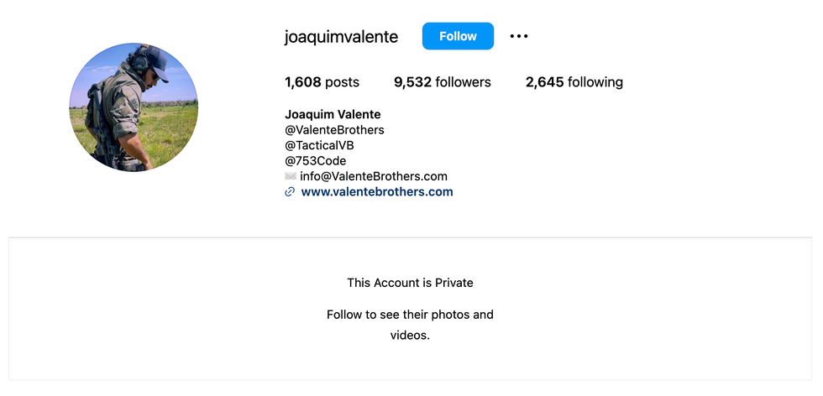Viewport: 823px width, 396px height.
Task: Click the joaquimvalente username heading
Action: pyautogui.click(x=341, y=37)
